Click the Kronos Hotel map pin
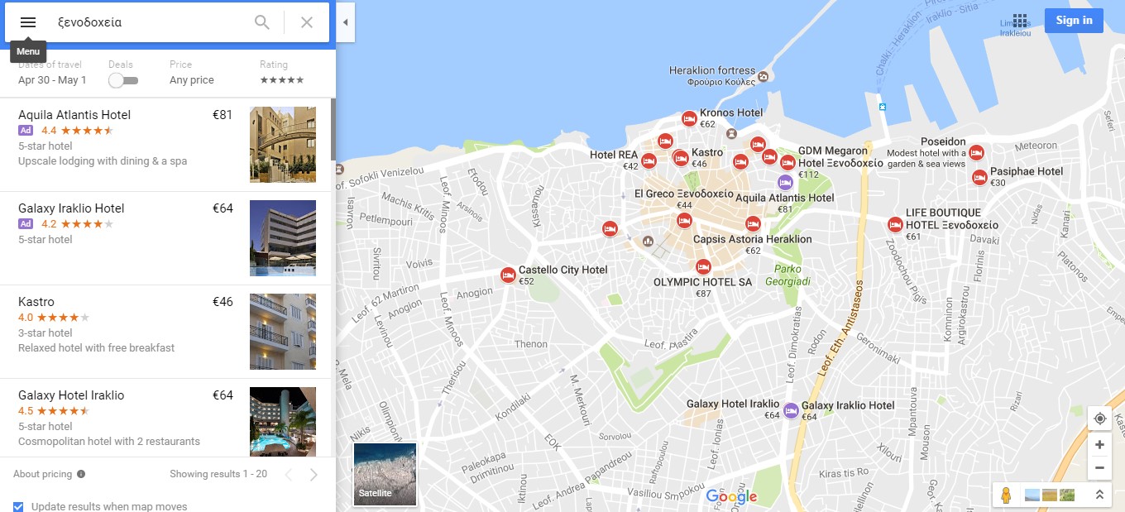 coord(688,119)
